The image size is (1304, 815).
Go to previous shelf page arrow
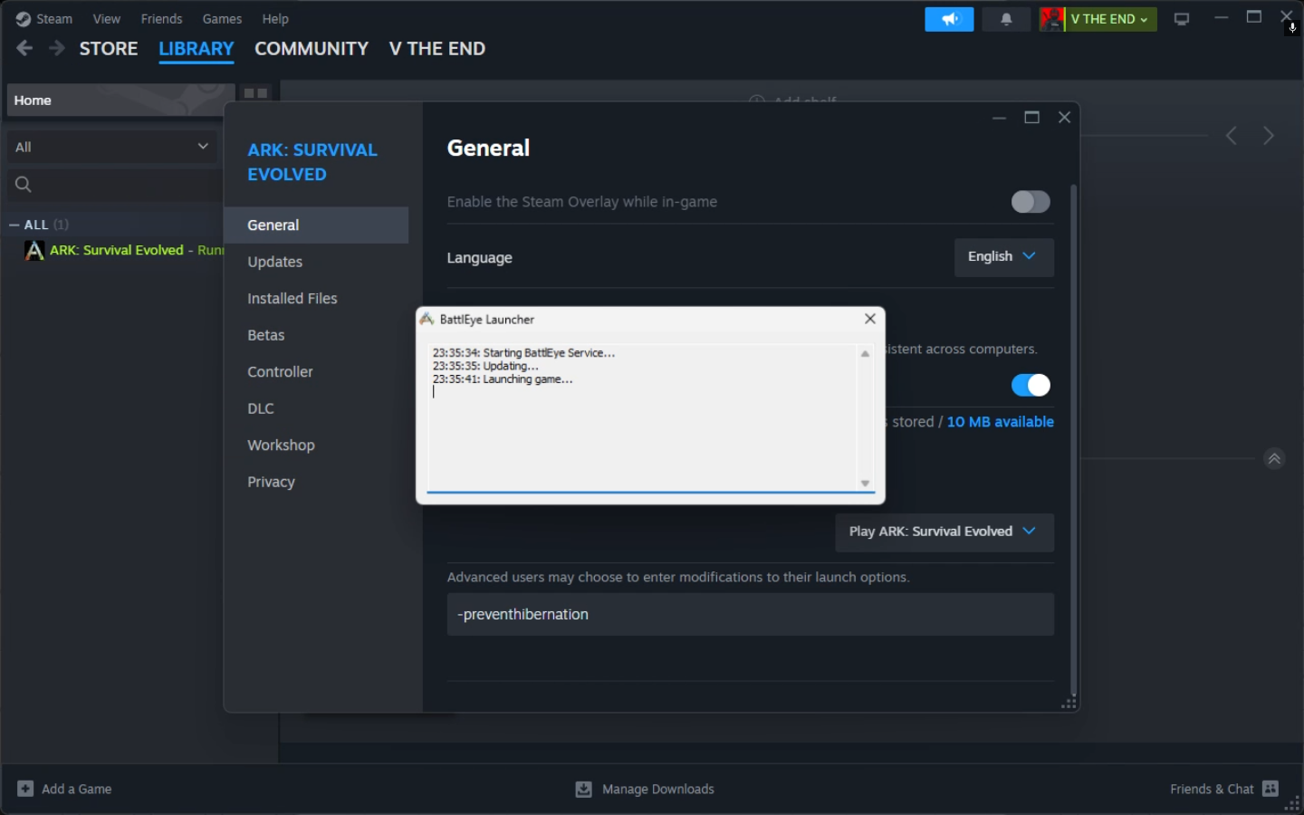click(1232, 136)
